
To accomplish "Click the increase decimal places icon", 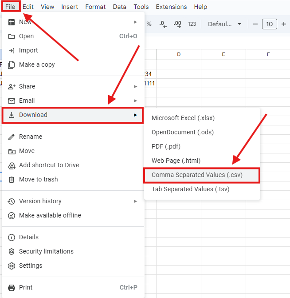I will point(177,24).
